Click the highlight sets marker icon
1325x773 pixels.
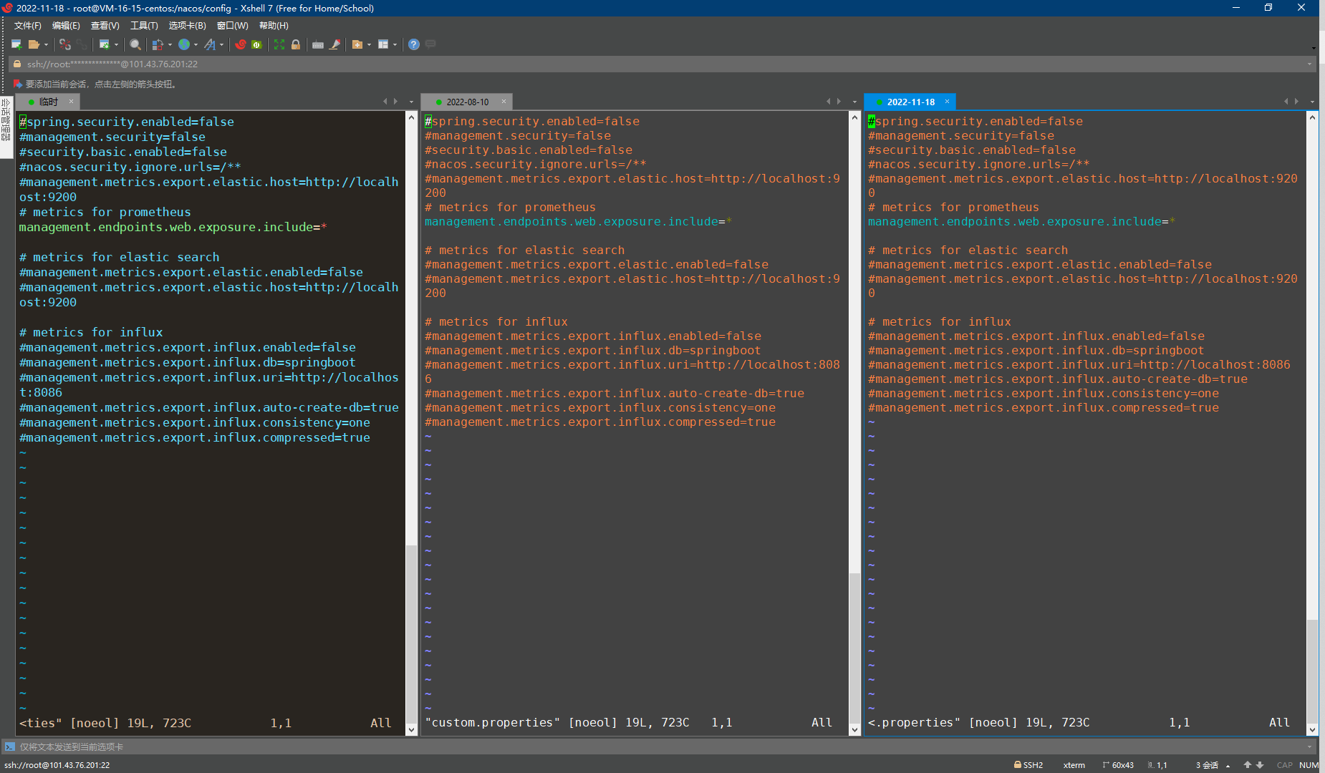coord(334,44)
